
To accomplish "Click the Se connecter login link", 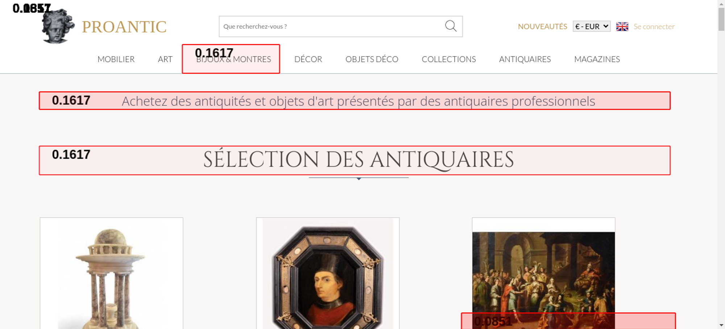I will (654, 26).
